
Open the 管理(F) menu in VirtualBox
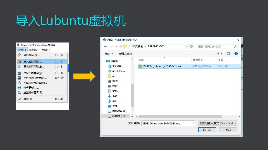pos(22,50)
